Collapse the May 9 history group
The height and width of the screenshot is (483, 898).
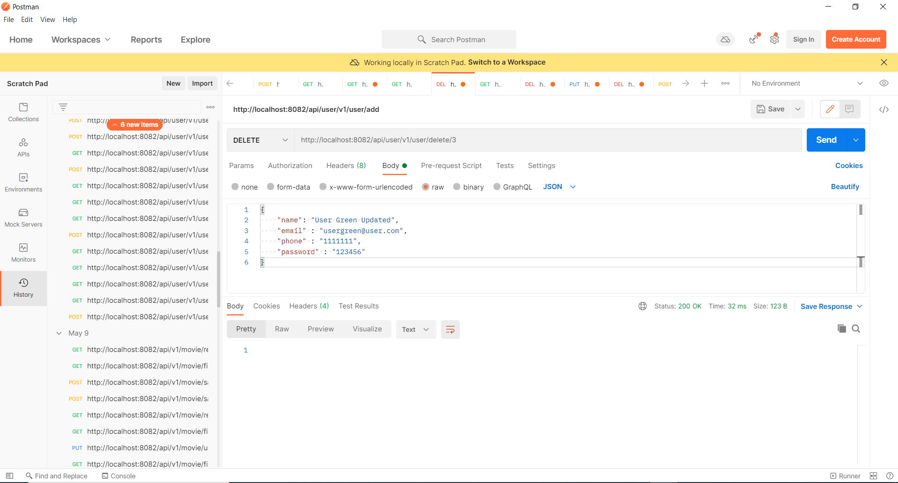click(x=59, y=333)
